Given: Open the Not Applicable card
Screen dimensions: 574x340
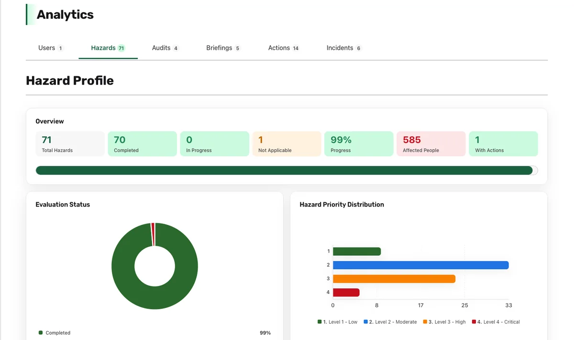Looking at the screenshot, I should (287, 144).
